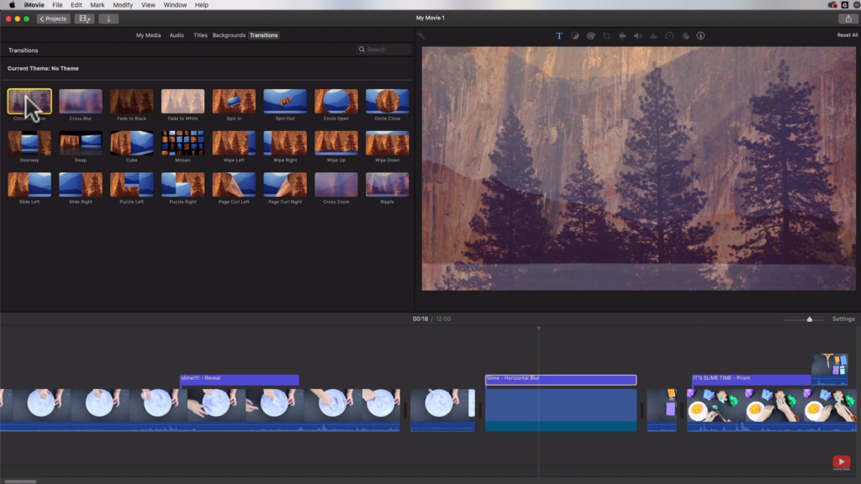Open the Speed speedometer tool
861x484 pixels.
(x=669, y=35)
